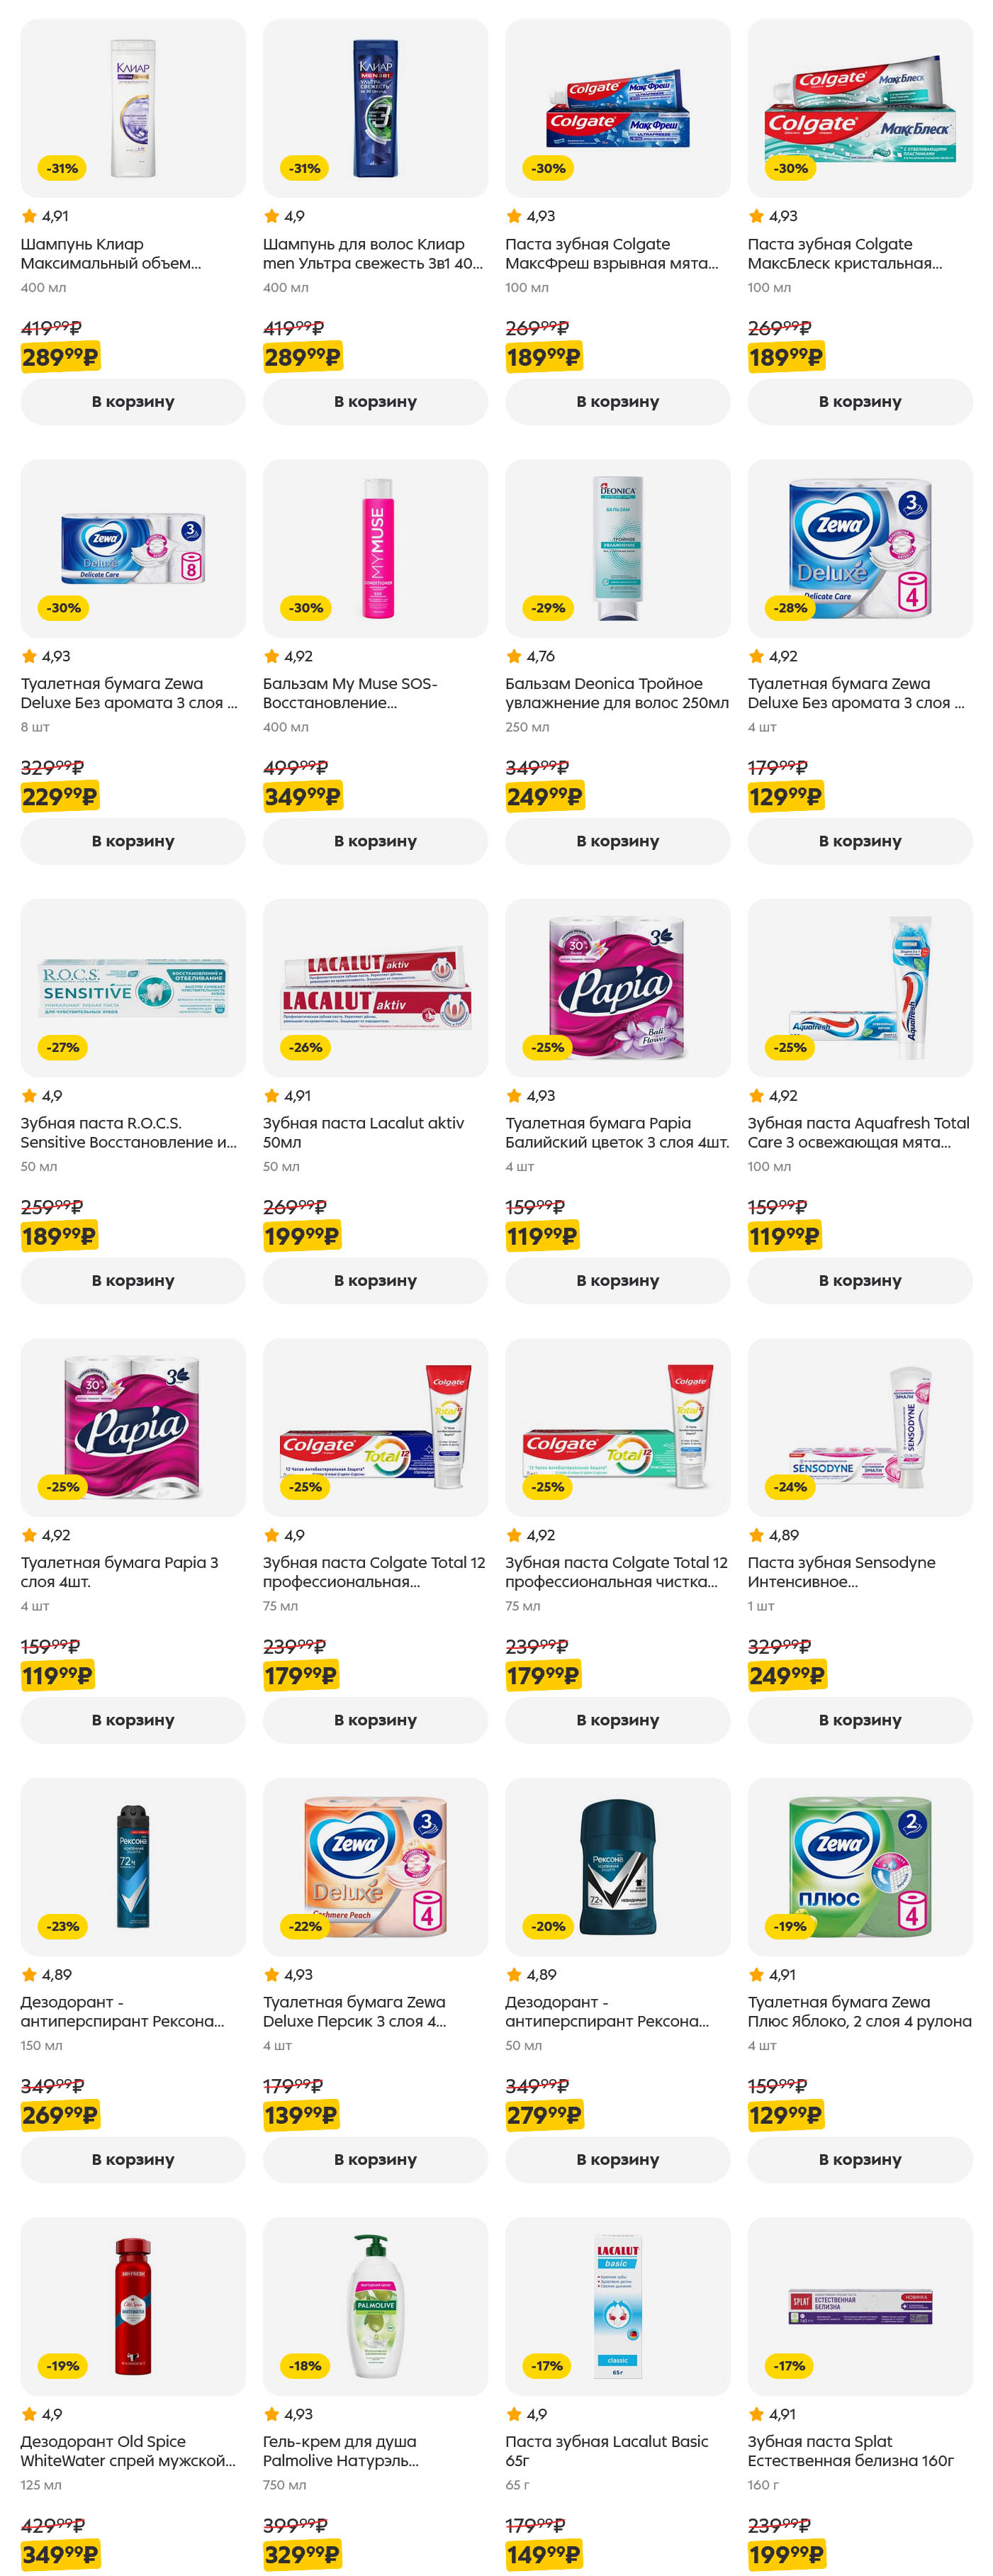This screenshot has height=2576, width=993.
Task: Click the star rating icon of Deonica balm
Action: pos(514,656)
